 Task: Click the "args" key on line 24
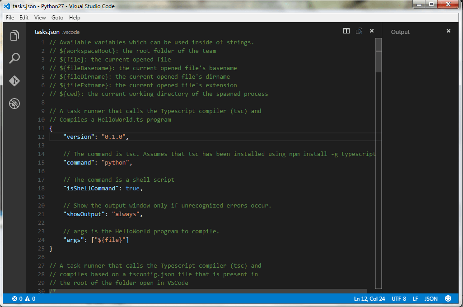tap(73, 240)
